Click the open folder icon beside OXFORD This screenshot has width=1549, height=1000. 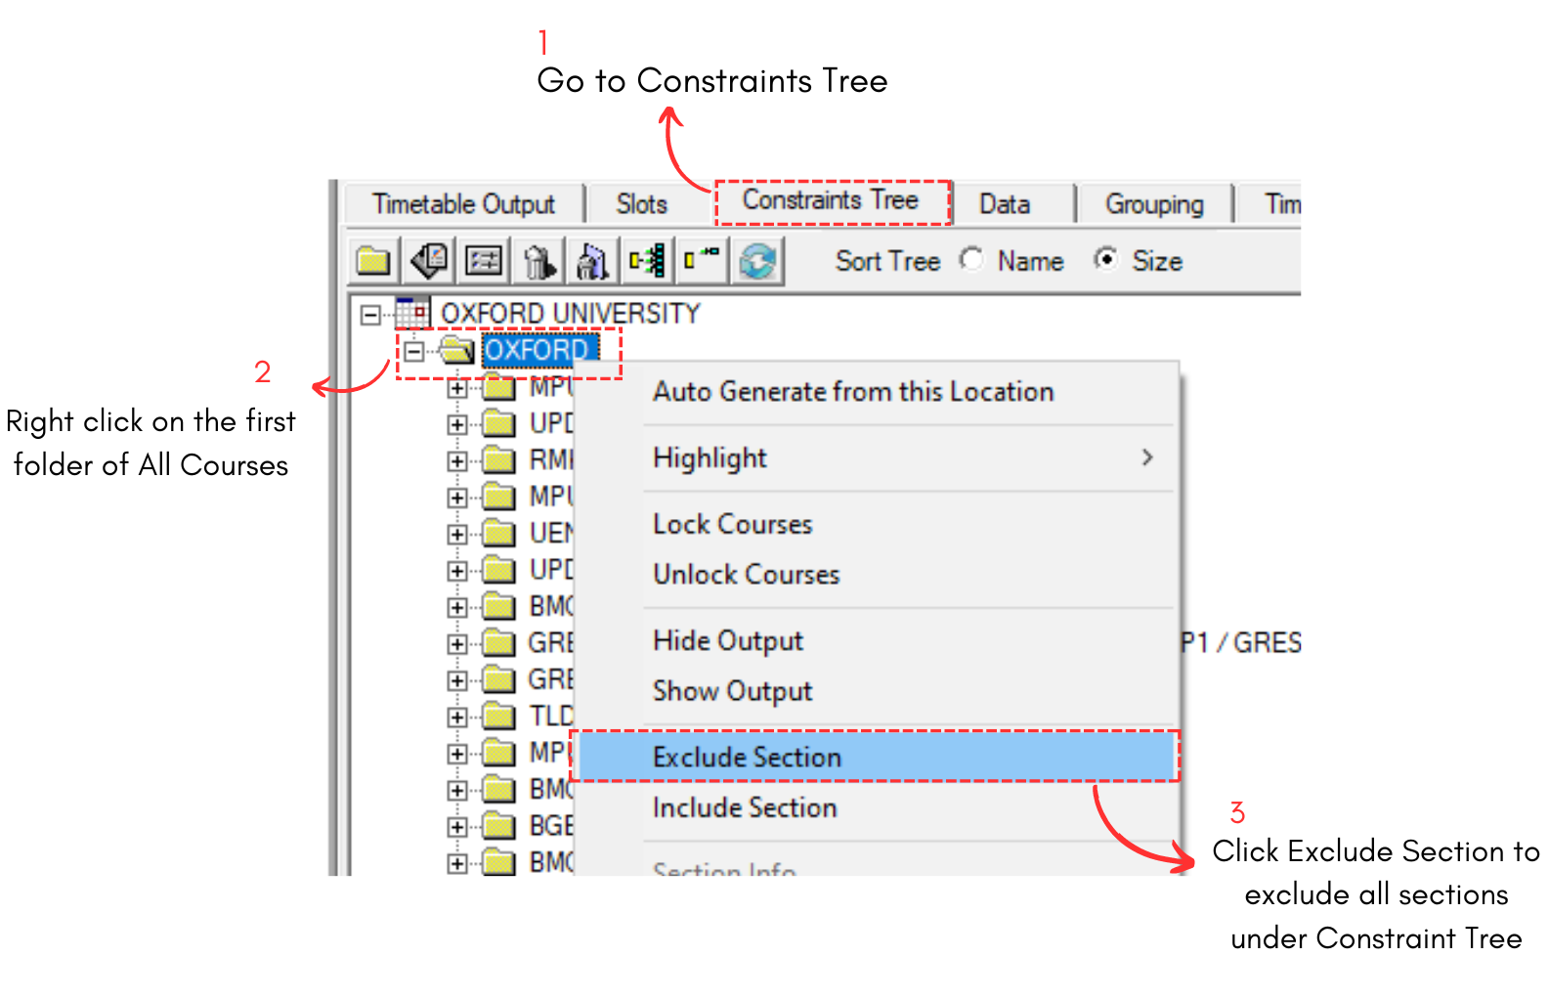coord(455,350)
